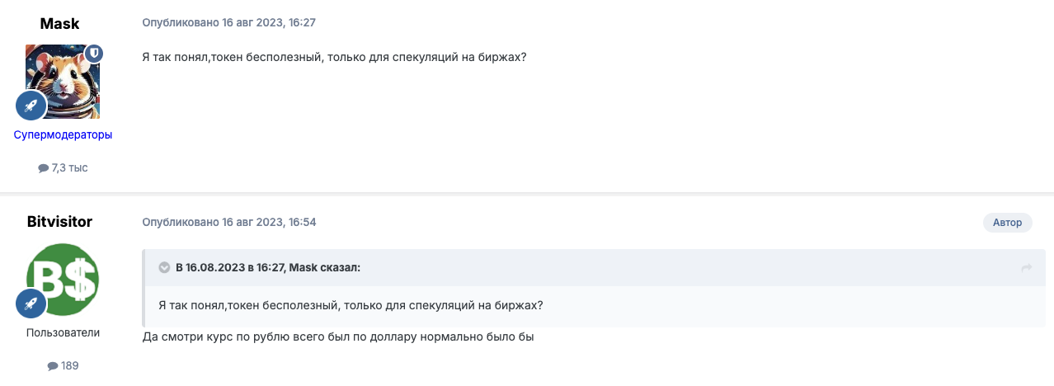Click the 16:27 post timestamp

point(229,23)
